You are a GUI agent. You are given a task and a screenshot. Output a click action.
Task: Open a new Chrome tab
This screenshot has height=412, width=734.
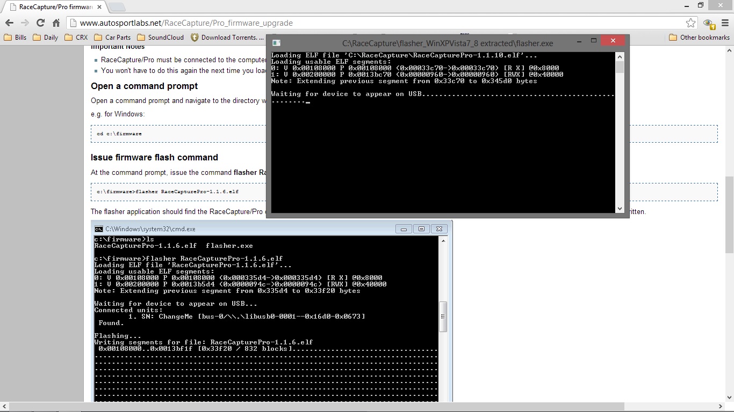pos(117,7)
